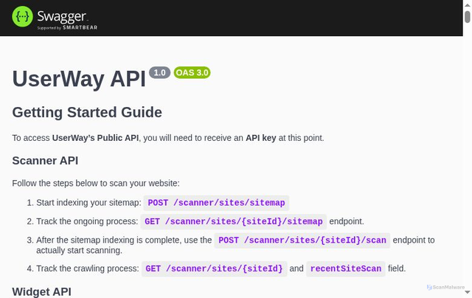Click the bold "UserWay's Public API" text
Image resolution: width=472 pixels, height=298 pixels.
95,138
